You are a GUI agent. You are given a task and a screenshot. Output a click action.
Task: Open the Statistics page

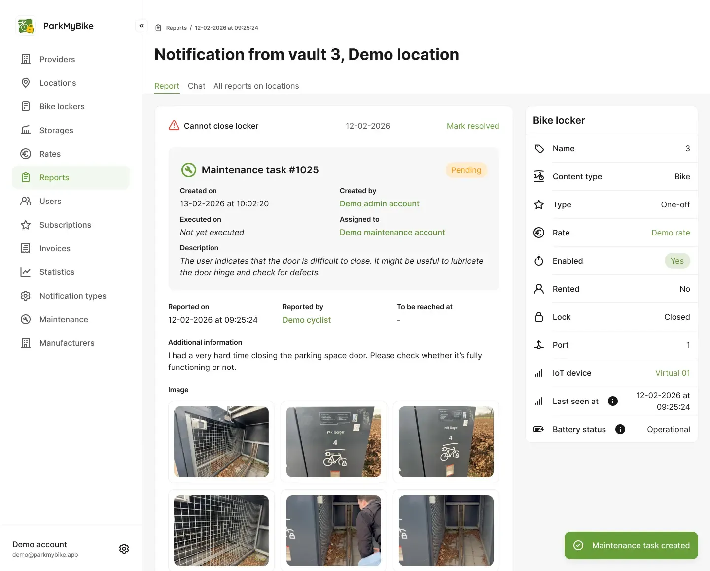tap(57, 272)
